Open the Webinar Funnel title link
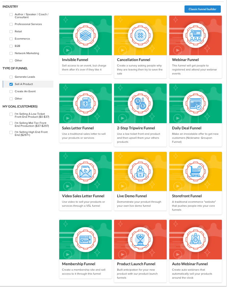The height and width of the screenshot is (287, 227). [x=185, y=60]
